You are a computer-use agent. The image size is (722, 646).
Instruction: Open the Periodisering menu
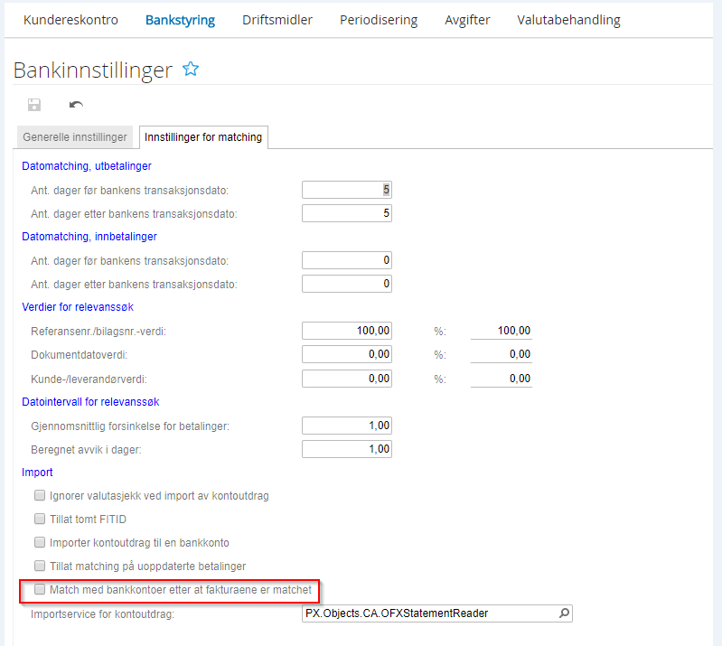tap(379, 20)
